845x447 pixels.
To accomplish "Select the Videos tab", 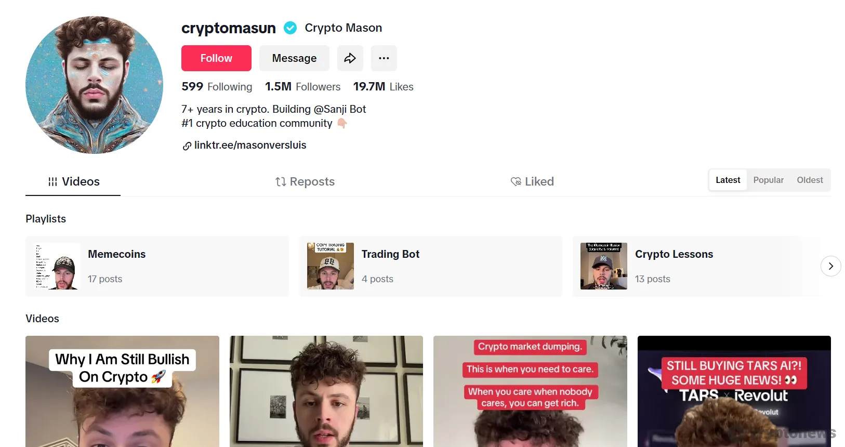I will coord(73,181).
